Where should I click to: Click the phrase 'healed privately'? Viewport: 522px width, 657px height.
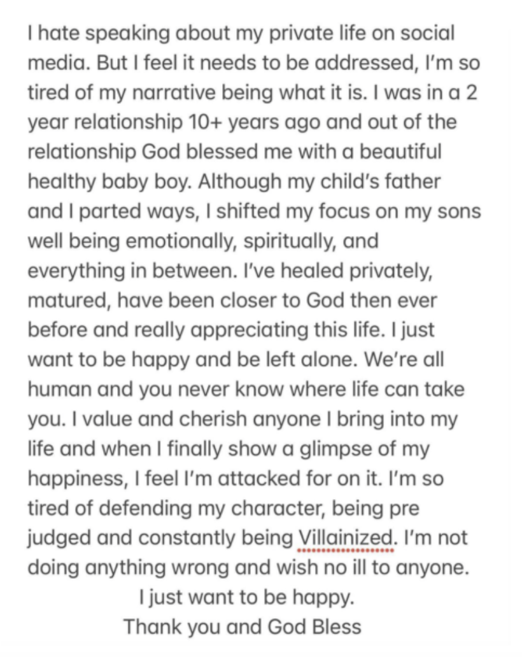pyautogui.click(x=356, y=271)
